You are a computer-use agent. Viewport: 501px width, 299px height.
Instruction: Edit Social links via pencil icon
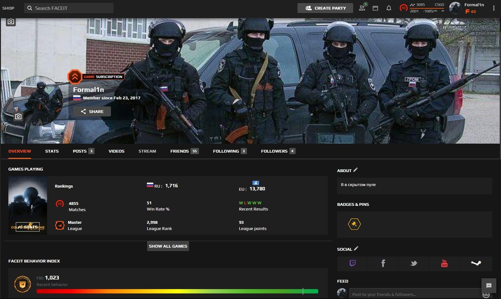(x=356, y=248)
